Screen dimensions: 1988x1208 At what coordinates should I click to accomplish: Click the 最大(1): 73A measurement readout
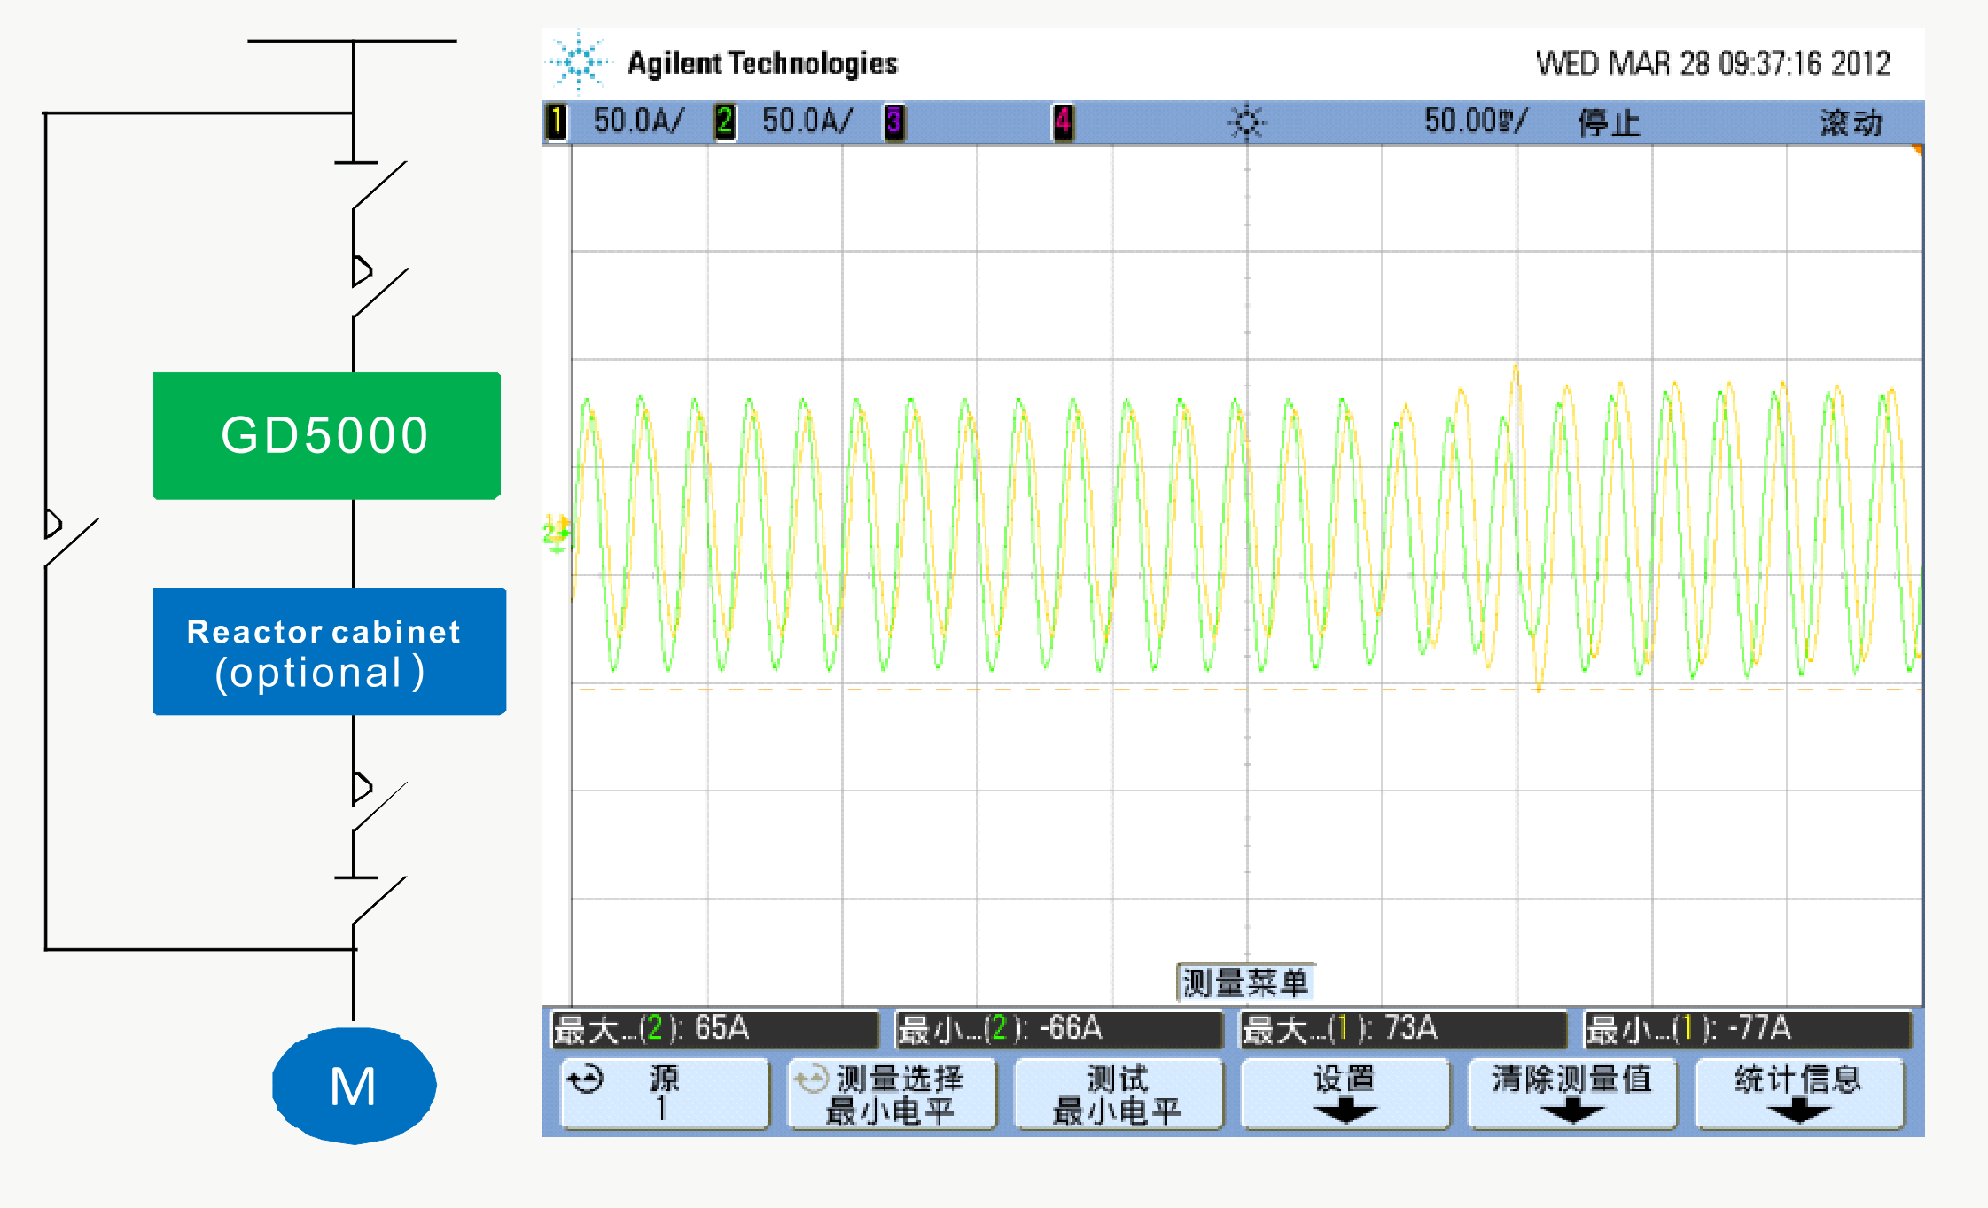tap(1403, 1029)
